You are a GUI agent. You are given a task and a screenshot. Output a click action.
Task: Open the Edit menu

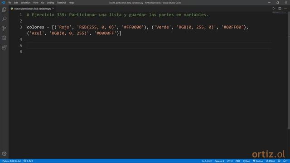point(16,3)
